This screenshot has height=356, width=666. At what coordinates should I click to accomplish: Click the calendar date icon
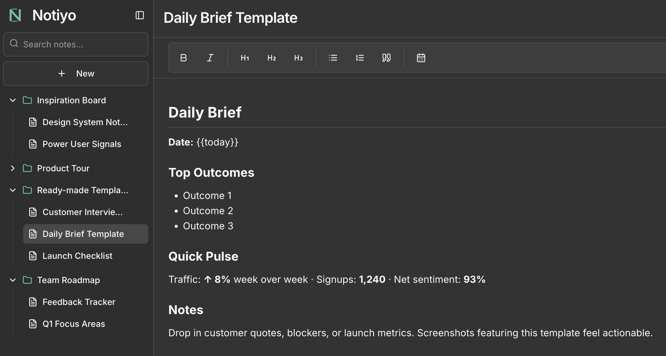pyautogui.click(x=421, y=58)
